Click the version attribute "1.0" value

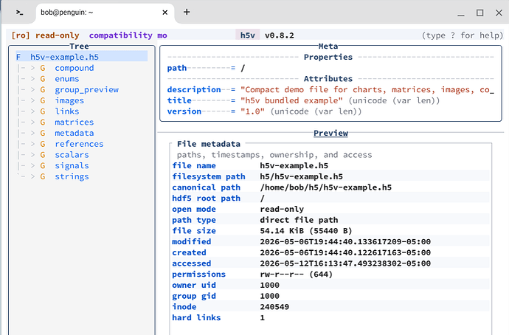pyautogui.click(x=252, y=111)
